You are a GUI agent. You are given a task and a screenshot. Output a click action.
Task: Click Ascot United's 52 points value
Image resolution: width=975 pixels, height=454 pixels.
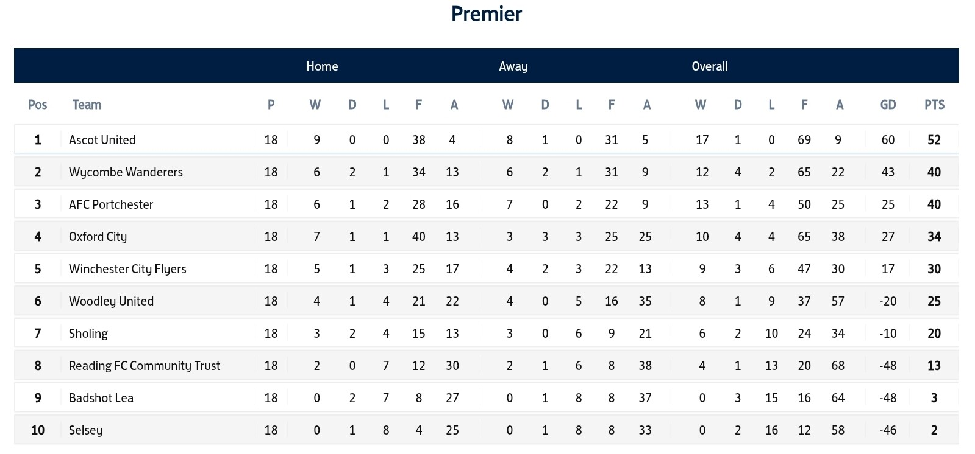pos(934,140)
